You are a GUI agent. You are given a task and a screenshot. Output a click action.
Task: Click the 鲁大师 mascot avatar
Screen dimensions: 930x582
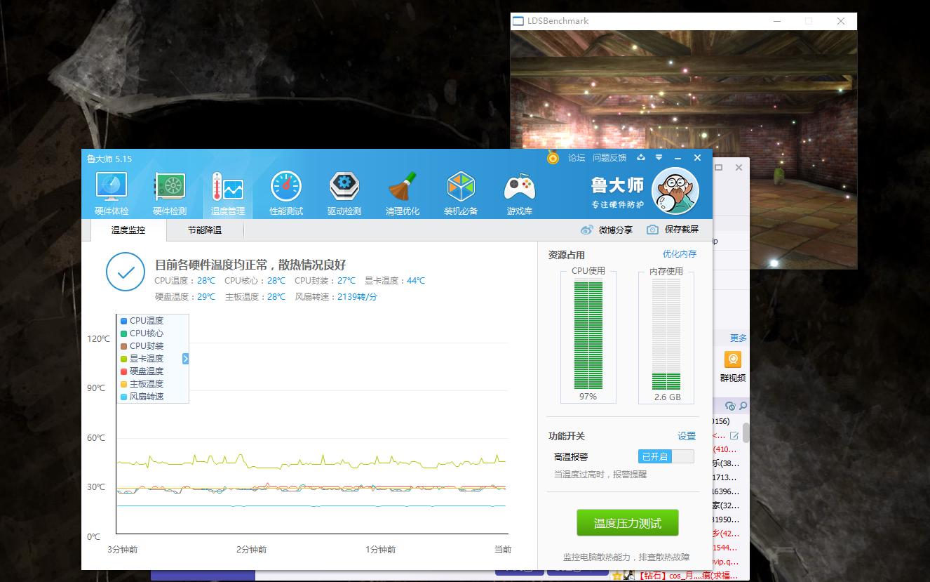[x=675, y=192]
